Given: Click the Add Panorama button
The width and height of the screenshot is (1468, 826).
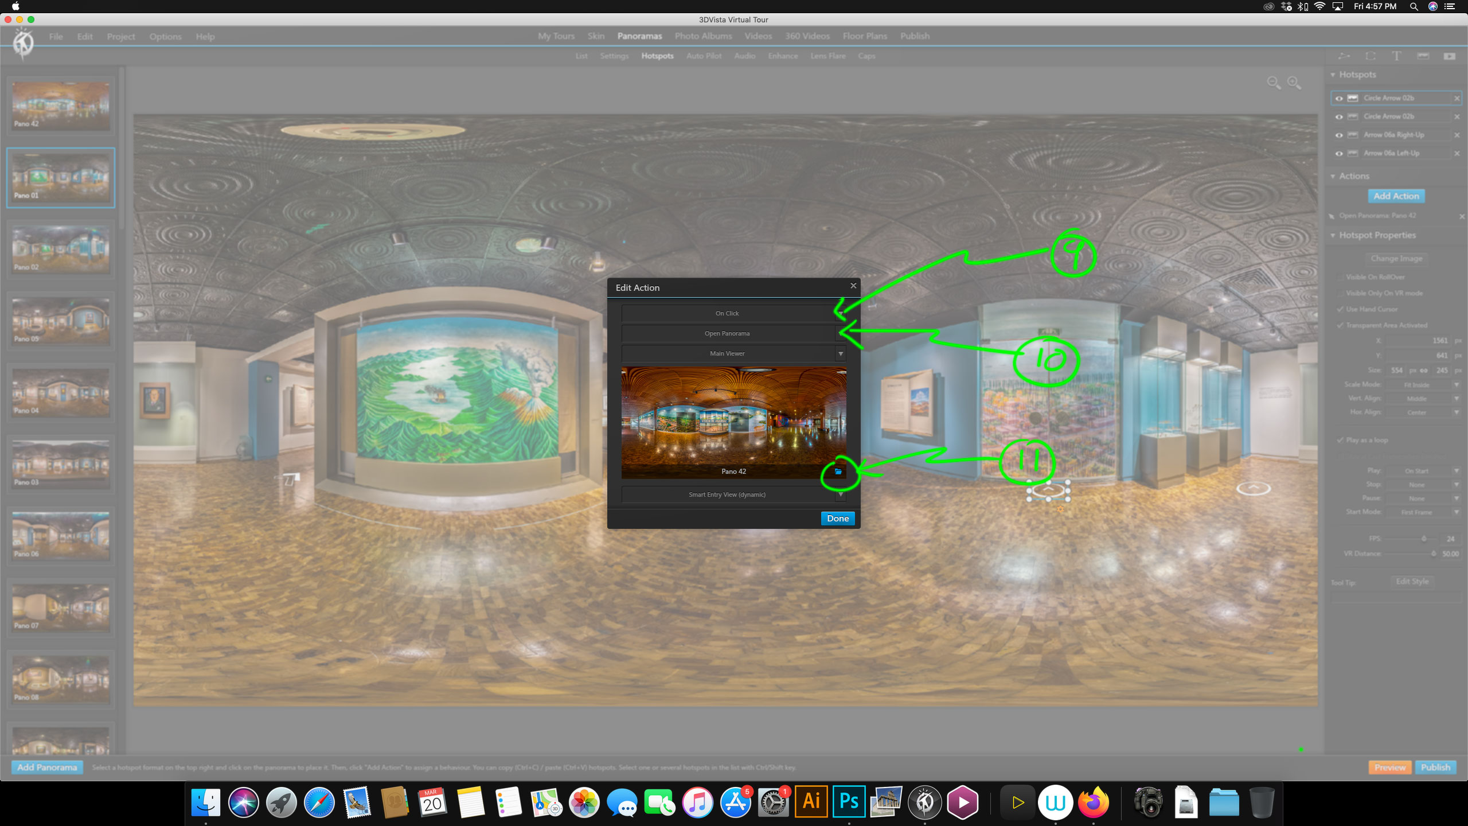Looking at the screenshot, I should click(x=47, y=767).
